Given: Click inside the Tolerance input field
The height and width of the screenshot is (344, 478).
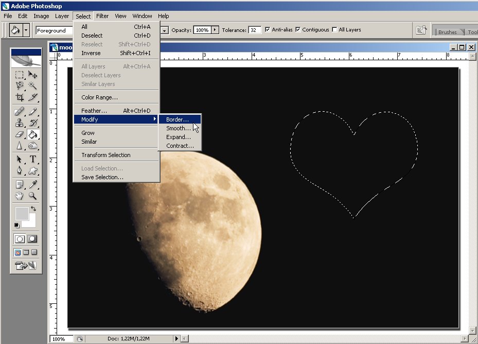Looking at the screenshot, I should click(254, 30).
